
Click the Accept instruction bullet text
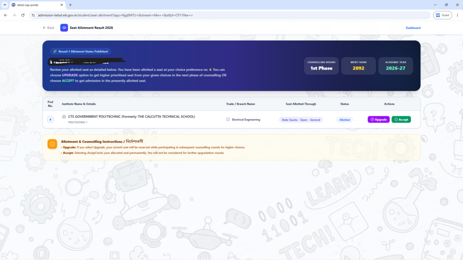(142, 153)
